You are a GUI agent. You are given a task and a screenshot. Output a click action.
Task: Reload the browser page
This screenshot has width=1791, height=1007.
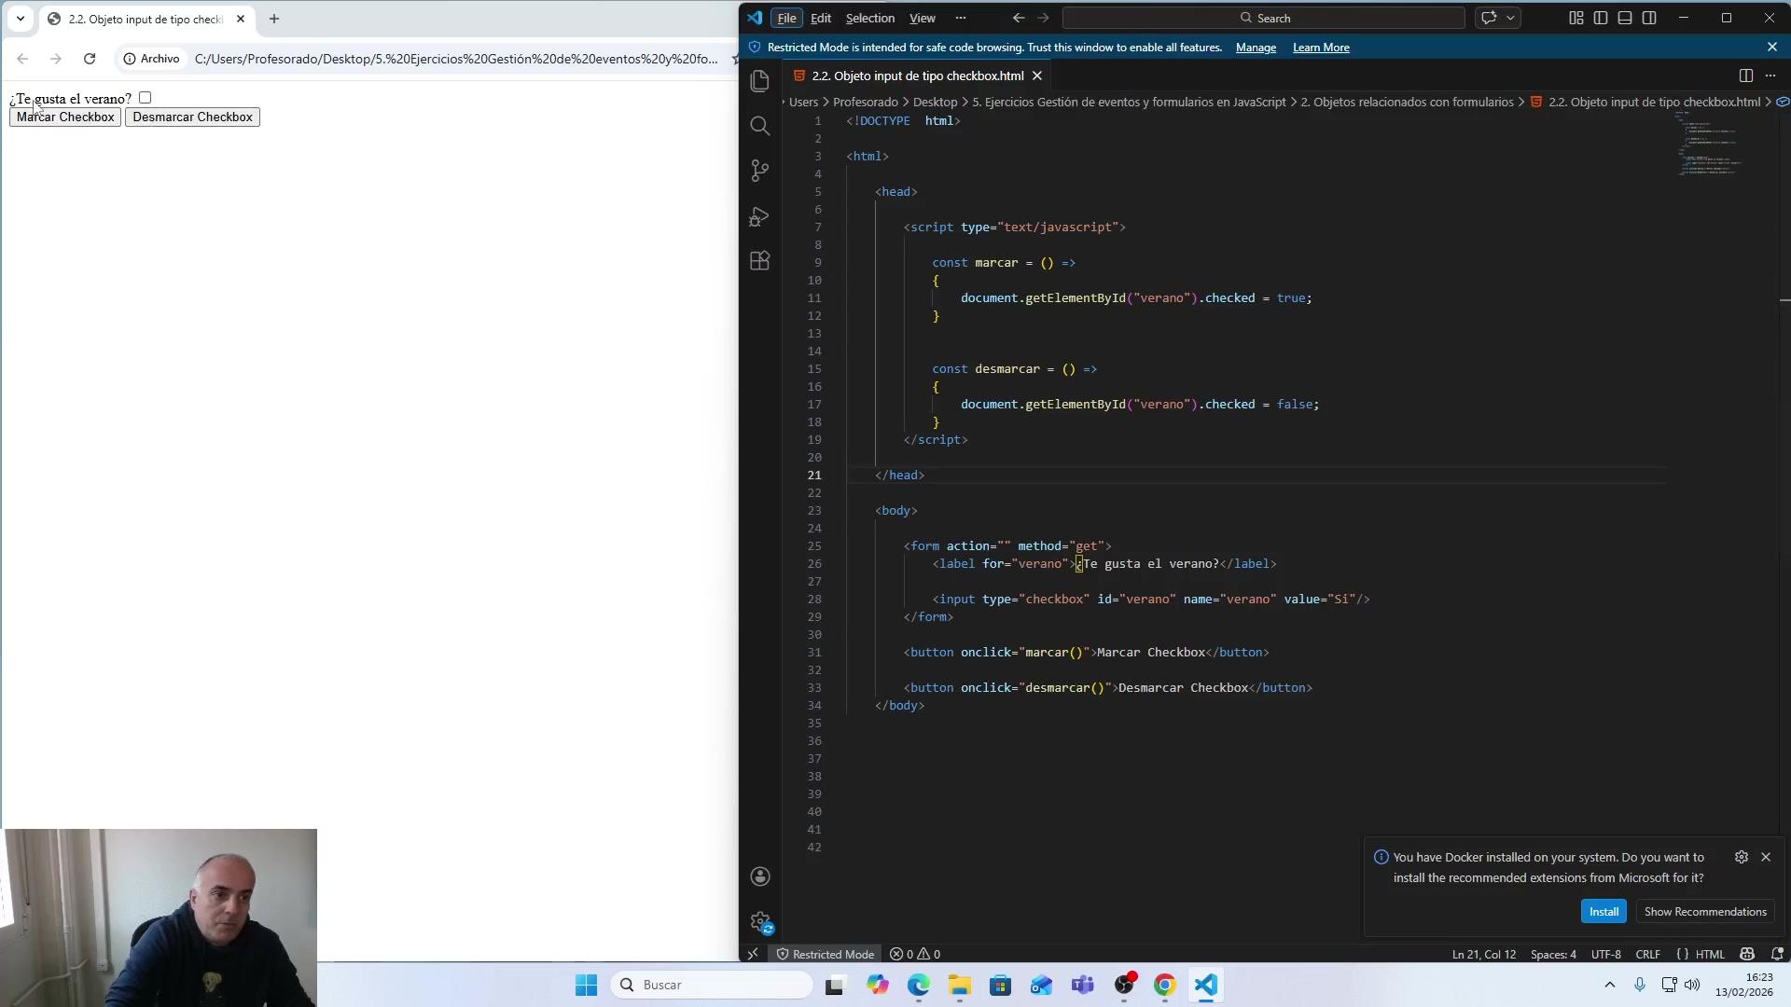90,59
